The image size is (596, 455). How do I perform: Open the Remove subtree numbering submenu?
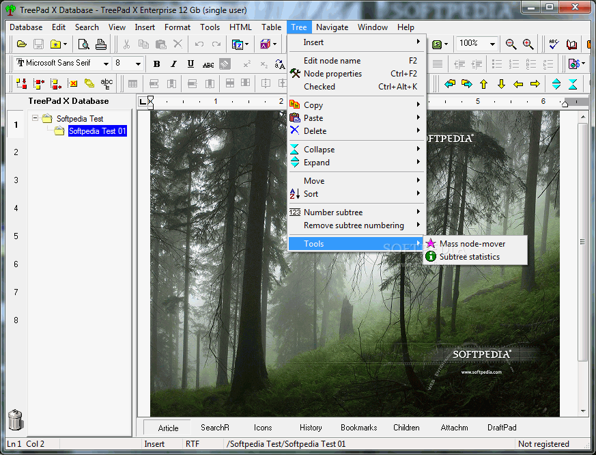pos(355,225)
